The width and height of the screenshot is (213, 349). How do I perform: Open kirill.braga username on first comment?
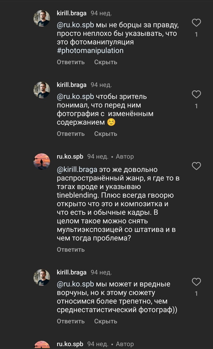pos(72,13)
